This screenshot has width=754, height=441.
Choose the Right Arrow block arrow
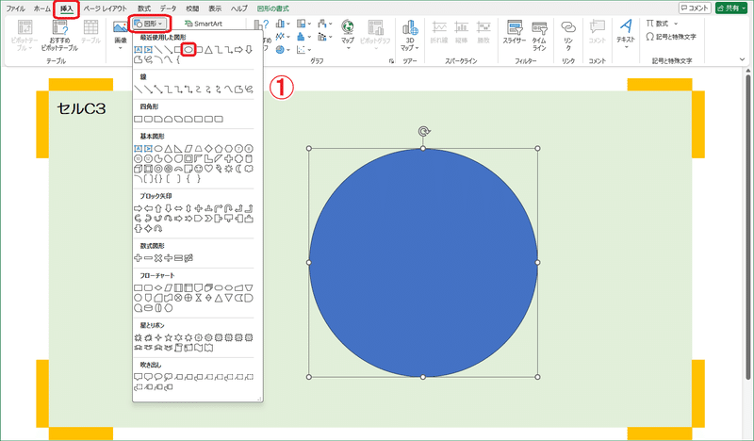pos(138,208)
